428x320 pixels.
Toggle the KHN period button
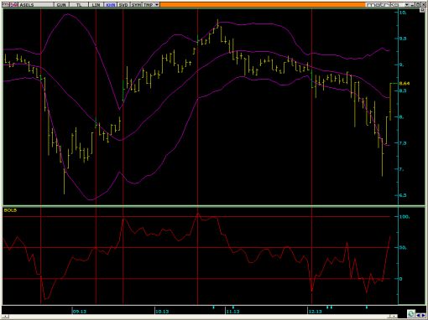[x=110, y=5]
